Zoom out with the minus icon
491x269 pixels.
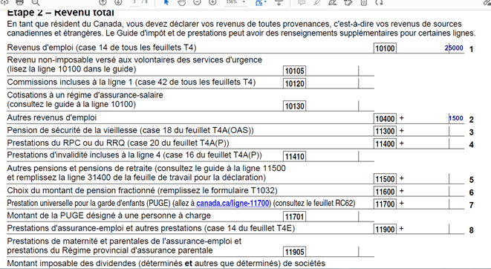tap(197, 2)
